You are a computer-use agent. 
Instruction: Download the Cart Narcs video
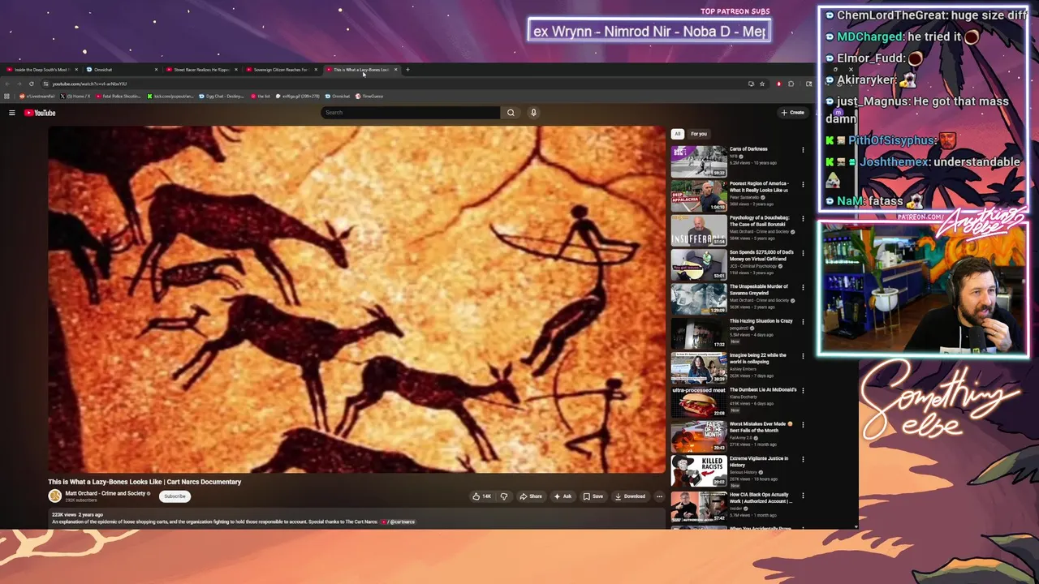click(630, 496)
